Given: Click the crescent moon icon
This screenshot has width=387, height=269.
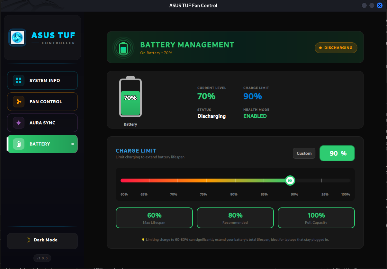Looking at the screenshot, I should point(28,240).
